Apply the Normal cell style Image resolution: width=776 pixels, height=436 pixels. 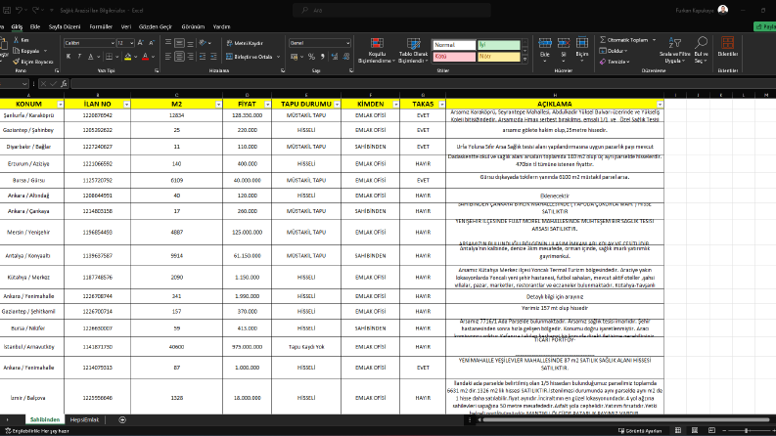click(454, 45)
